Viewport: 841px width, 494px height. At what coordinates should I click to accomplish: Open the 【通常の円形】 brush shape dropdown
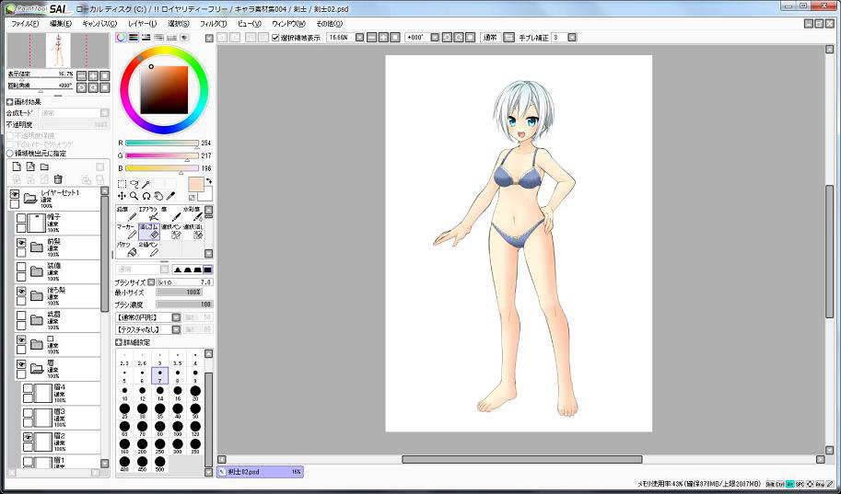pos(176,316)
